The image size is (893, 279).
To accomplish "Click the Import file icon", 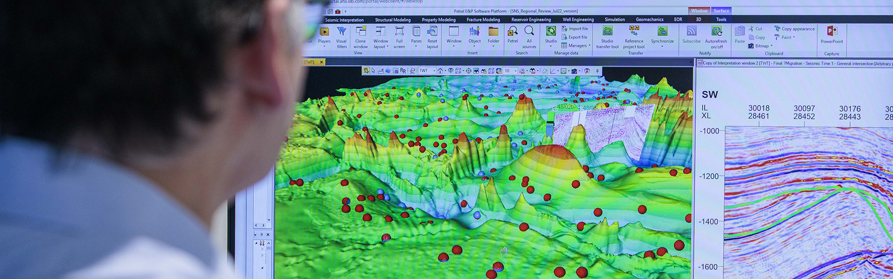I will coord(575,28).
